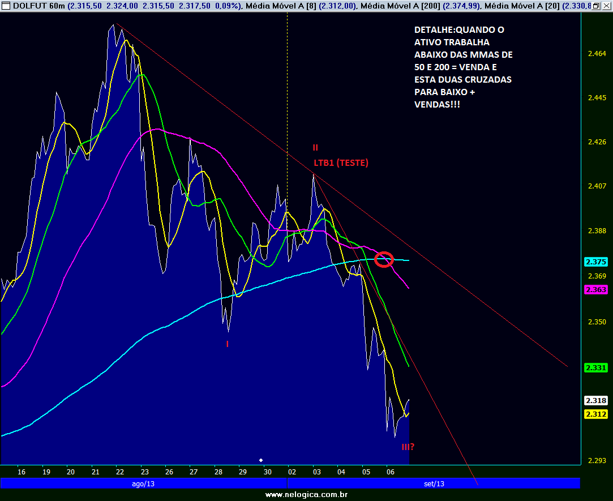Select the DETALHE white text note

pyautogui.click(x=463, y=67)
